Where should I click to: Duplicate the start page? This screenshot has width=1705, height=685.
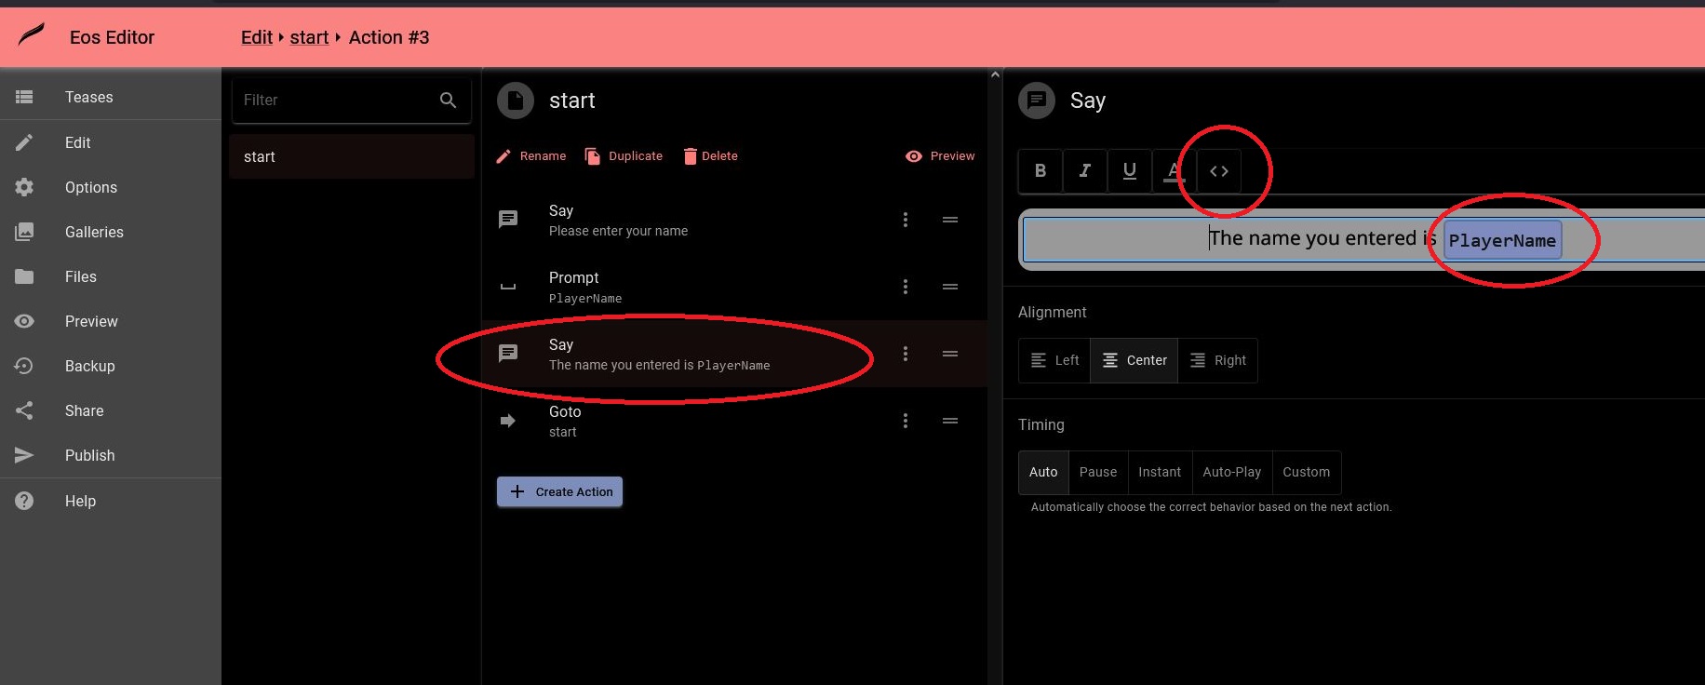tap(624, 156)
